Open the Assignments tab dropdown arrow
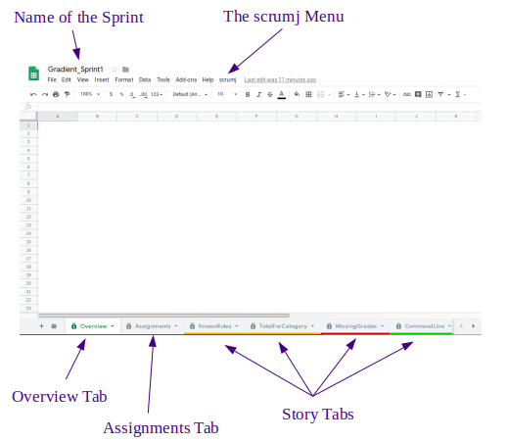 [x=176, y=326]
